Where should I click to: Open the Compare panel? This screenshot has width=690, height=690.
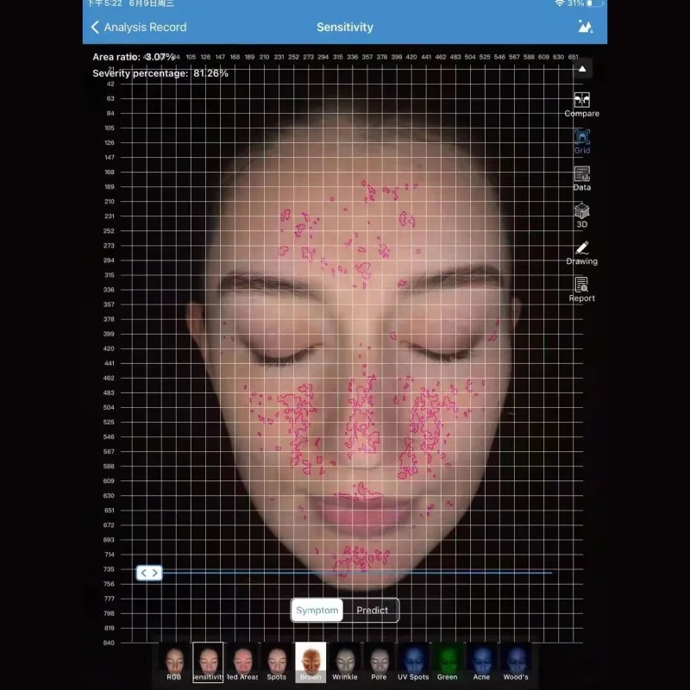point(581,103)
